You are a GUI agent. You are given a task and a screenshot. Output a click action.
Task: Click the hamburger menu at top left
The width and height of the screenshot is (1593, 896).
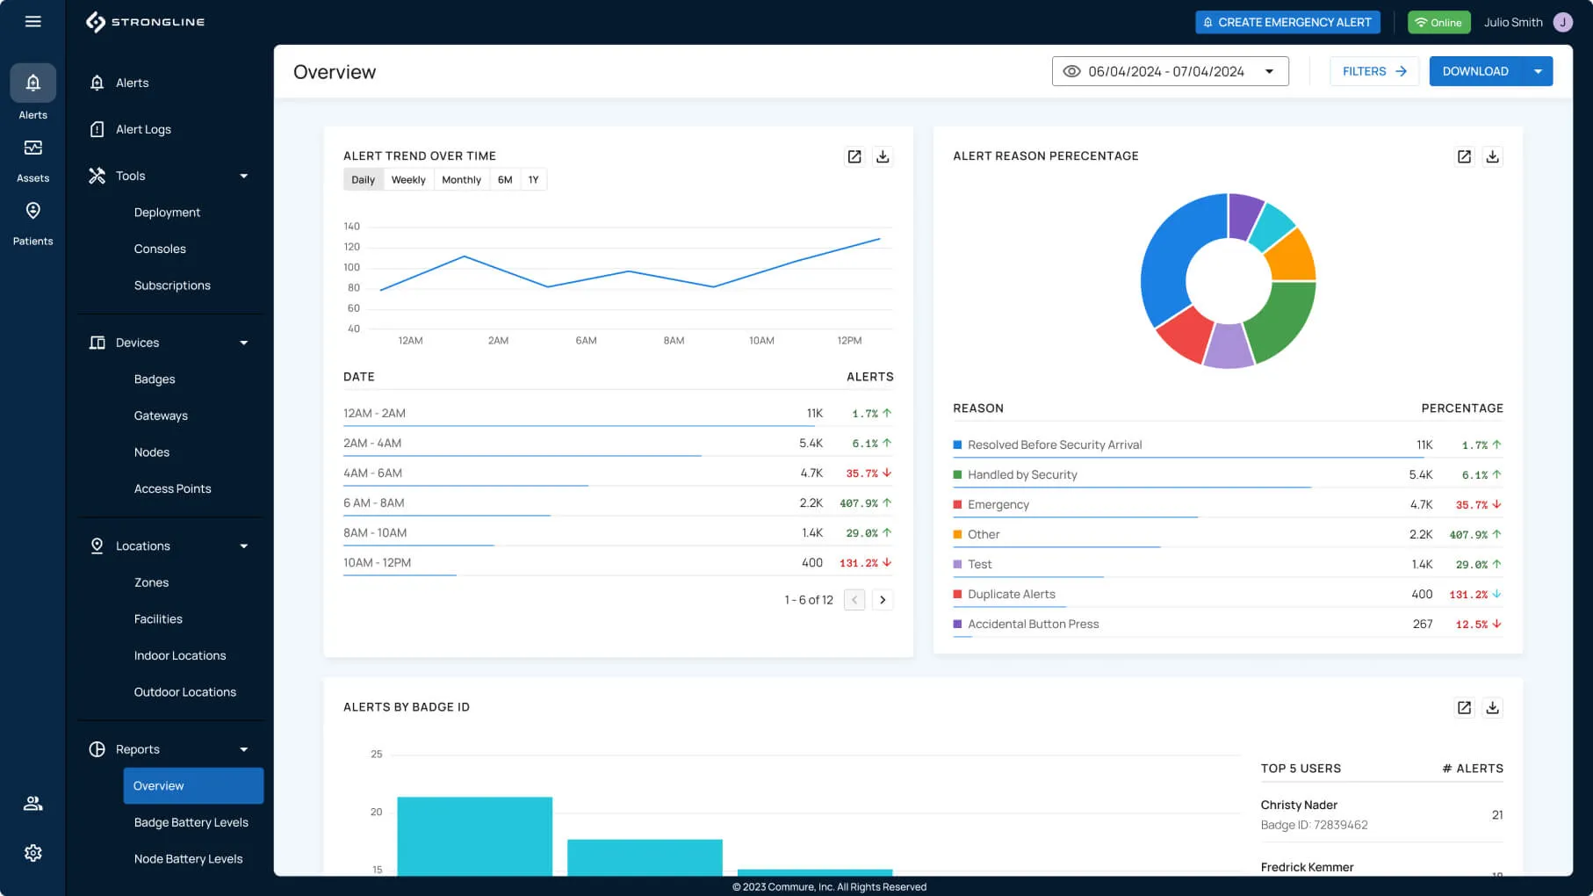(32, 21)
